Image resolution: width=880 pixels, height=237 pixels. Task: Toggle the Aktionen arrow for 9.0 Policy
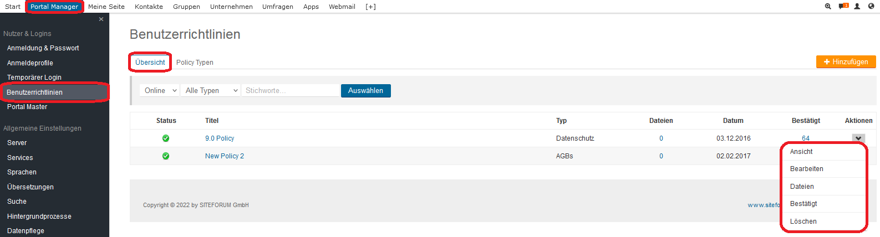(x=858, y=138)
